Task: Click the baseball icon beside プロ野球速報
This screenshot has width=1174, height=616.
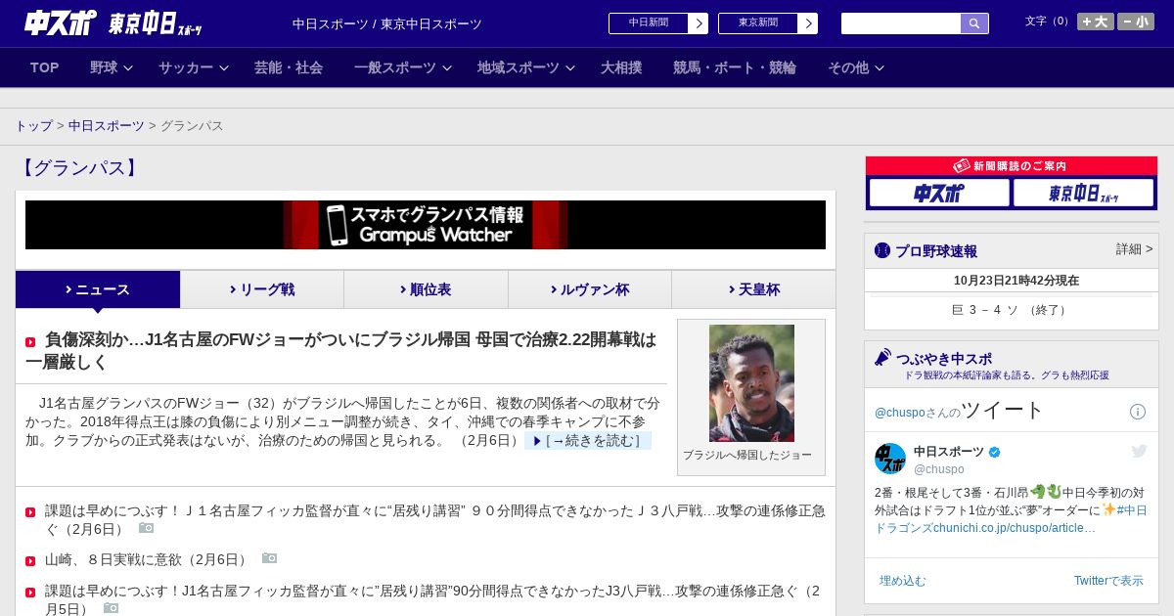Action: coord(882,250)
